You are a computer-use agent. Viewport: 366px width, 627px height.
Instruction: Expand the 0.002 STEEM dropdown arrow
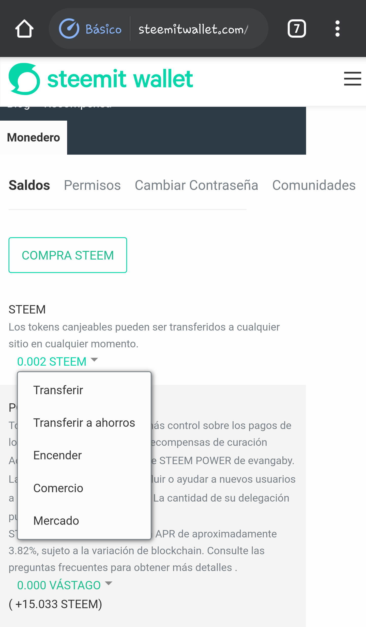coord(94,360)
